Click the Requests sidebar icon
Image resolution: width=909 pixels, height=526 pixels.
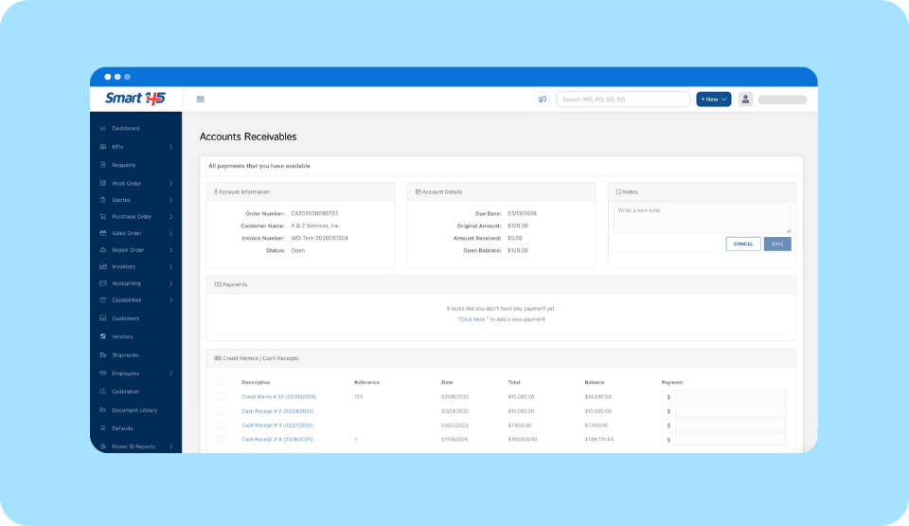coord(102,165)
